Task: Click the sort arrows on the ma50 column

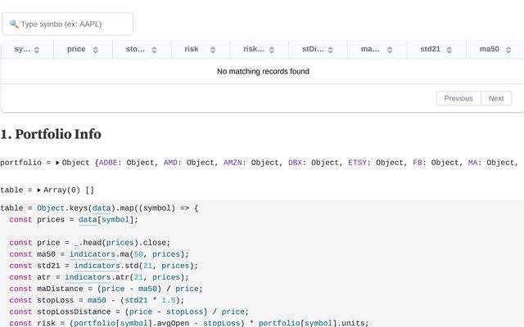Action: tap(508, 50)
